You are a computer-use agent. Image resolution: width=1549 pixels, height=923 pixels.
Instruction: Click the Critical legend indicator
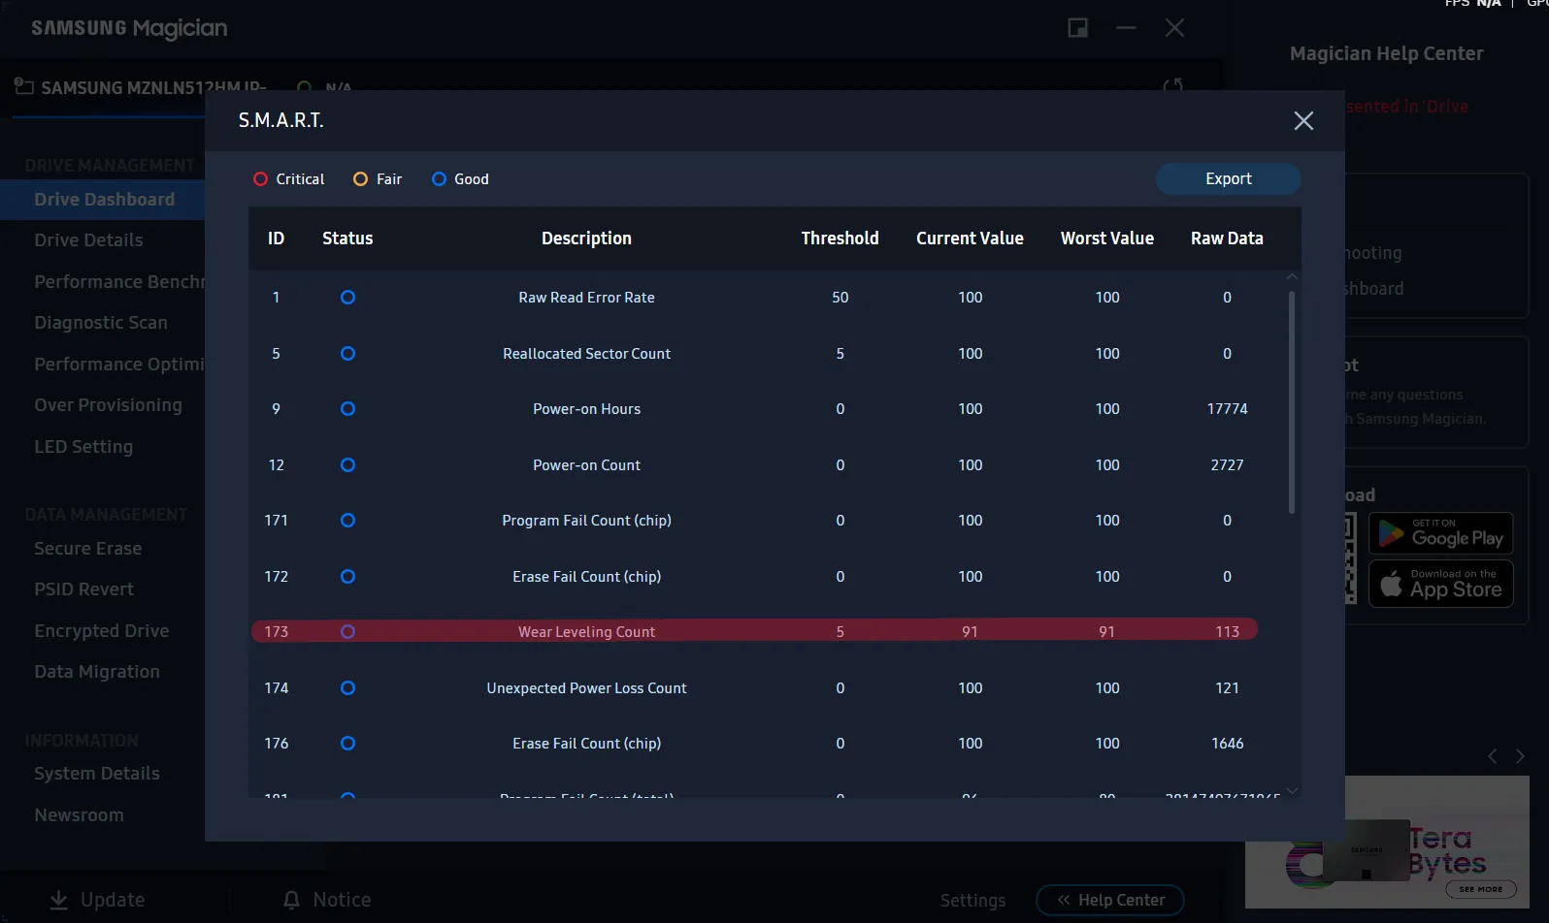260,179
